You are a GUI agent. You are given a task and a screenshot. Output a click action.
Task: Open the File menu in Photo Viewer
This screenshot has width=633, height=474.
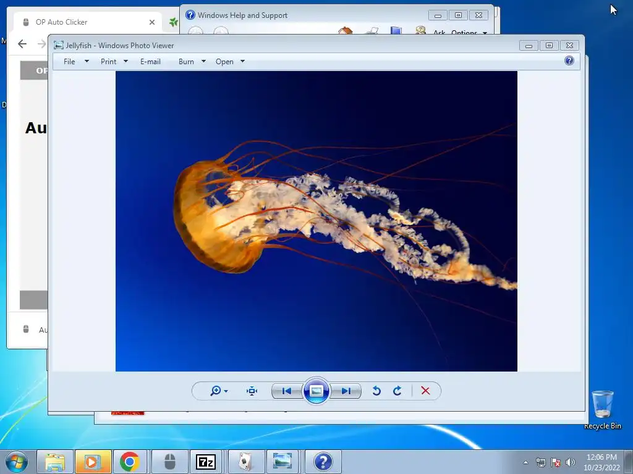click(69, 62)
